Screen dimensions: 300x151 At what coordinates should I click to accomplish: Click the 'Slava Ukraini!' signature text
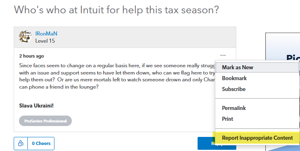pos(36,105)
